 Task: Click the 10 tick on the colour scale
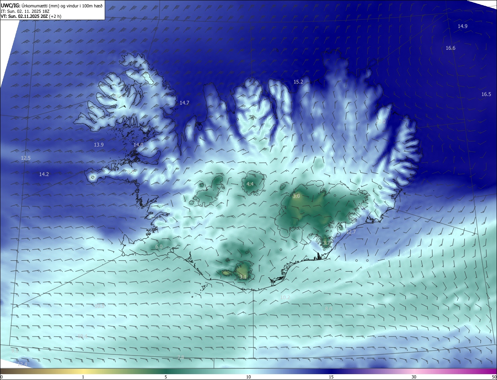click(x=248, y=377)
